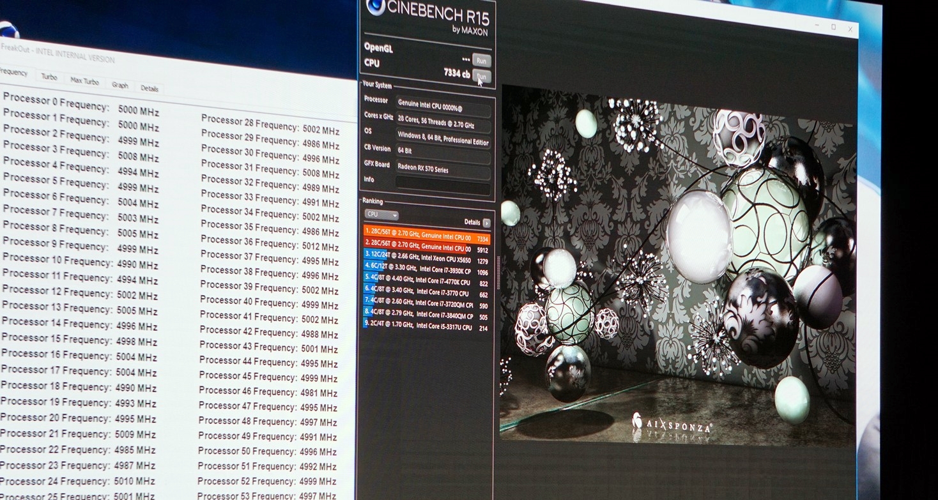The width and height of the screenshot is (938, 500).
Task: Click the 'Processor 28 Frequency:' label
Action: [250, 123]
